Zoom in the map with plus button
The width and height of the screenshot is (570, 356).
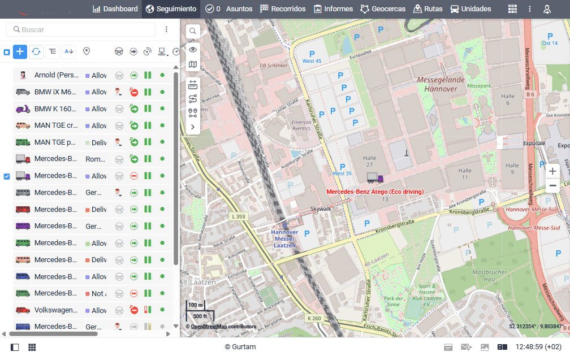point(552,171)
